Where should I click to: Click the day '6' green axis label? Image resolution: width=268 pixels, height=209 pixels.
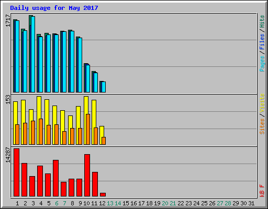click(x=57, y=203)
